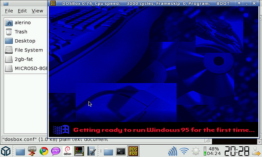Click the show desktop icon in panel
Image resolution: width=262 pixels, height=157 pixels.
(x=20, y=152)
